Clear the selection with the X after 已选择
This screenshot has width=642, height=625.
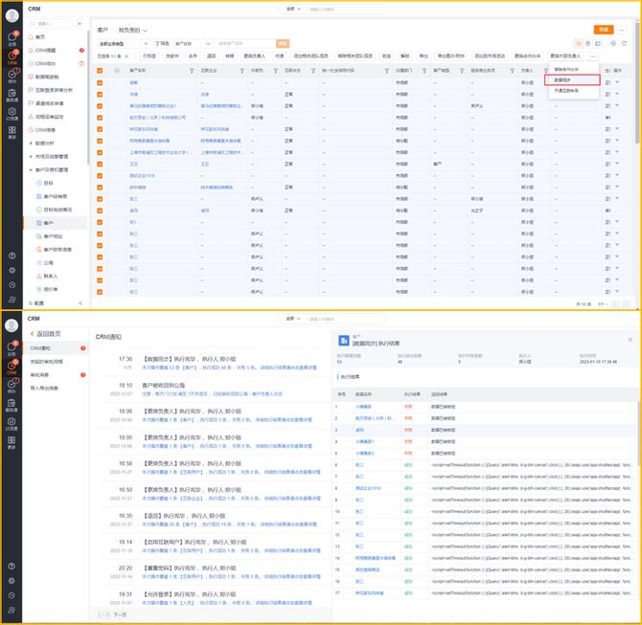(x=128, y=56)
